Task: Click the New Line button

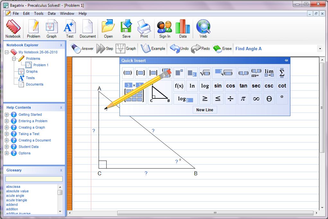Action: tap(205, 110)
